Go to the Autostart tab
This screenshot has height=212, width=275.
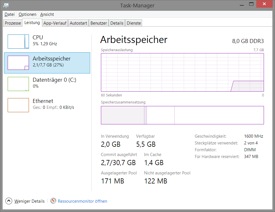coord(78,23)
